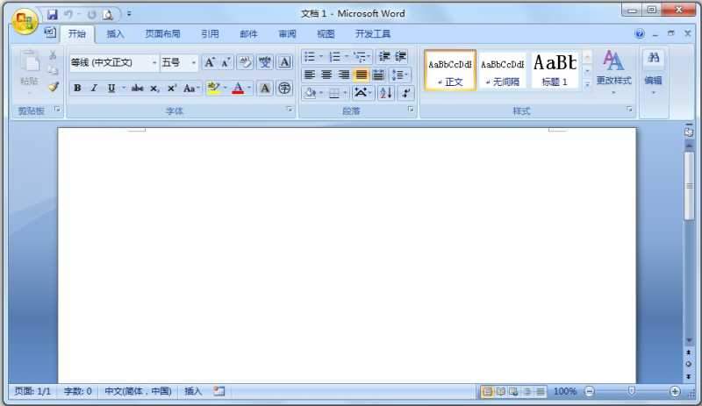Click 编辑 editing button
Screen dimensions: 702x406
click(x=653, y=72)
